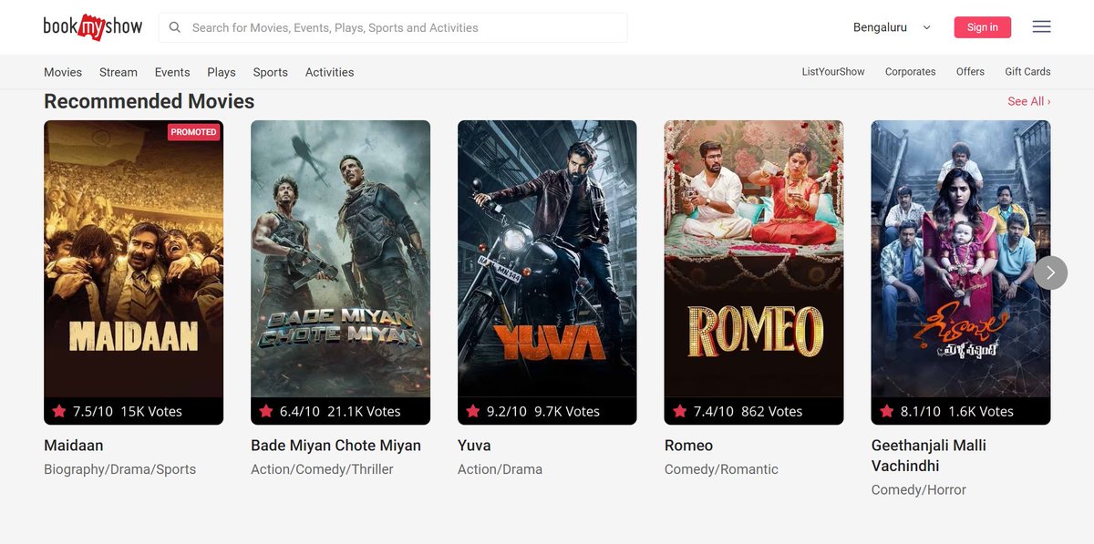
Task: Click the Yuva title text
Action: point(474,446)
